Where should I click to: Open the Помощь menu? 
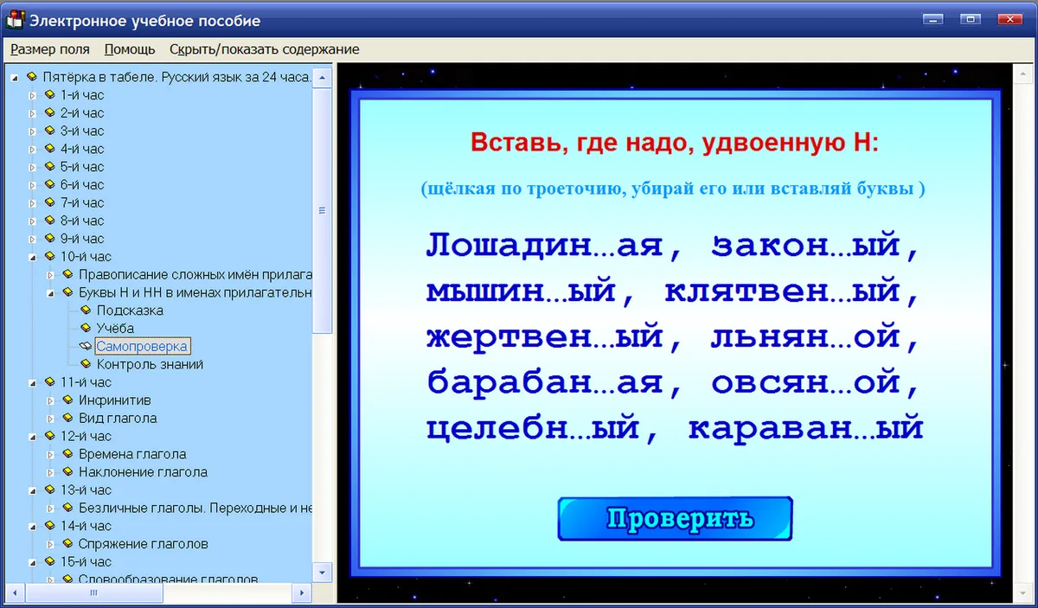point(130,49)
